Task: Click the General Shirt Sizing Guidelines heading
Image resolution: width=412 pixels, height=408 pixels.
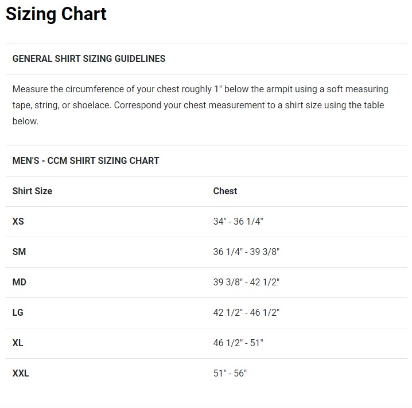Action: (x=89, y=58)
